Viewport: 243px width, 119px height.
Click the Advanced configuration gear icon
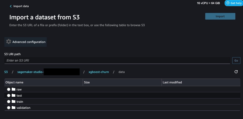[9, 42]
